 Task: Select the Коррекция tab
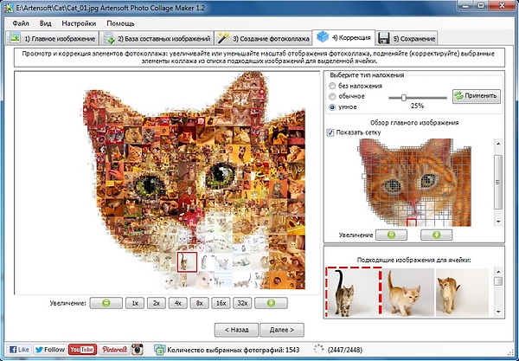[344, 37]
